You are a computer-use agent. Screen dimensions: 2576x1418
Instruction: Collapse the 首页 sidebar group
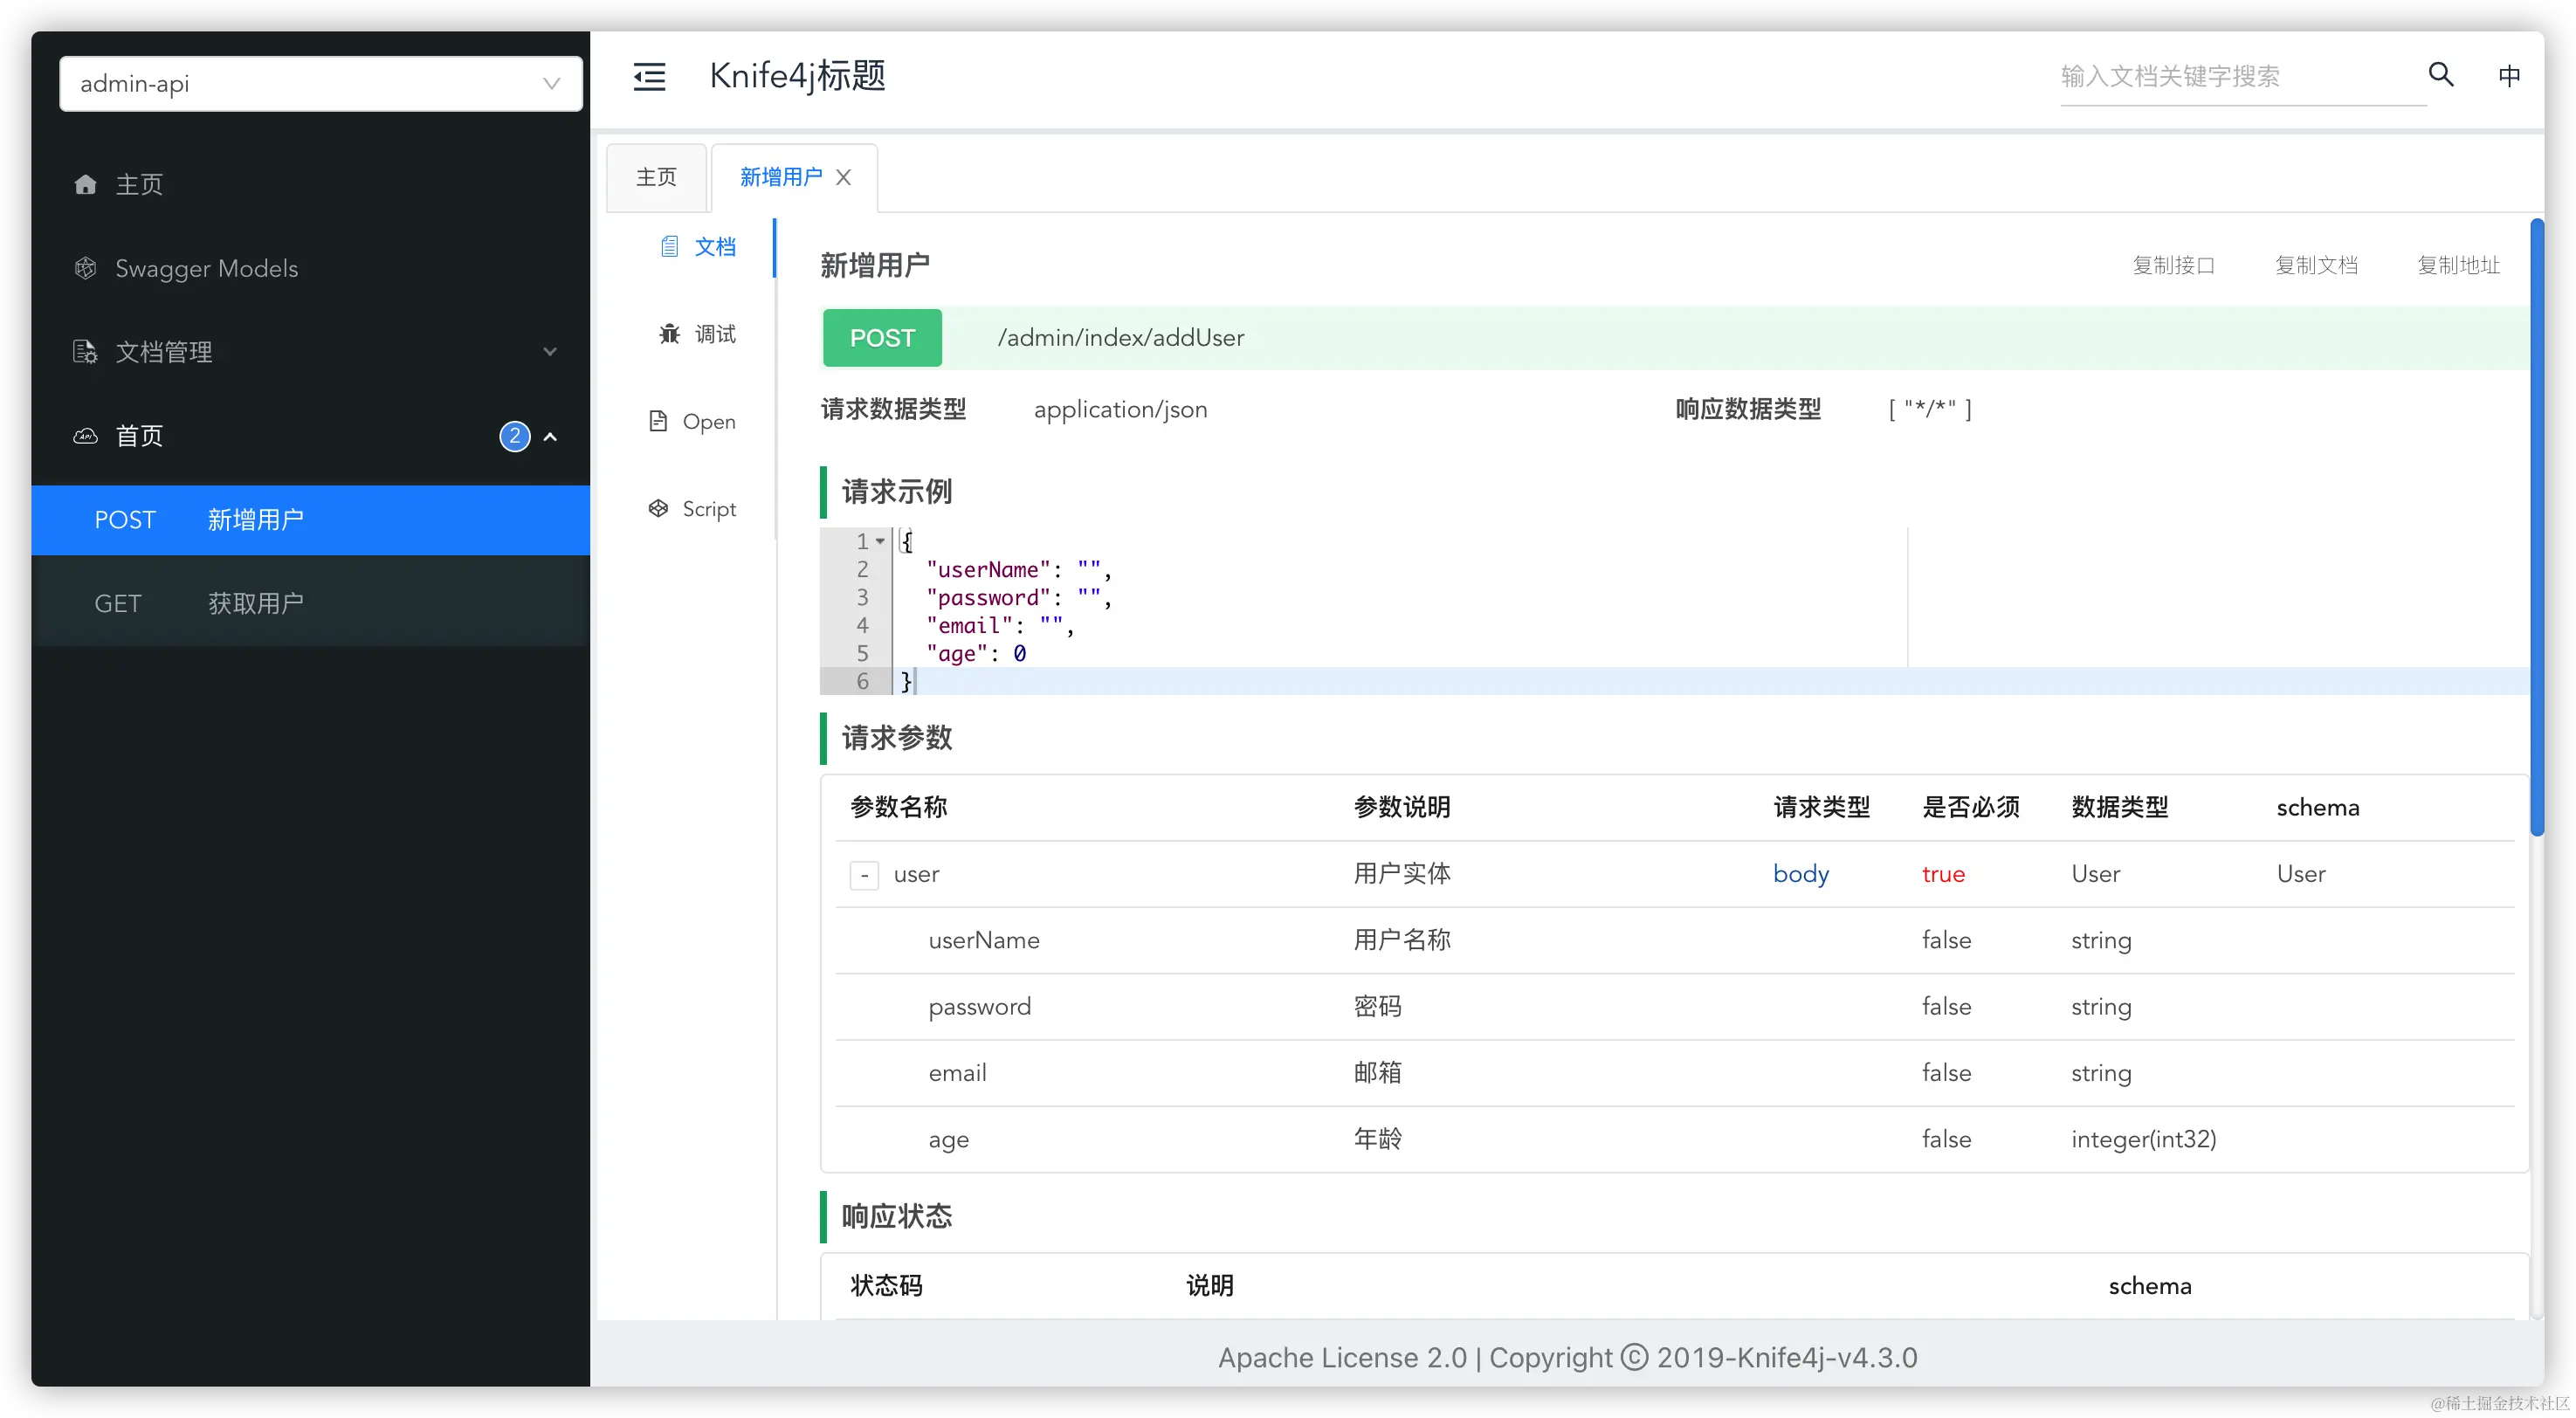pyautogui.click(x=549, y=436)
